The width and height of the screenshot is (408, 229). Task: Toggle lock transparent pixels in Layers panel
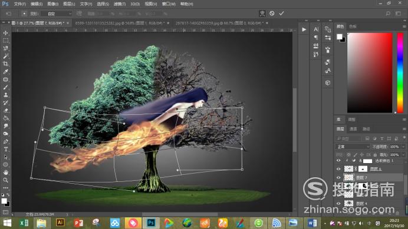click(x=348, y=155)
